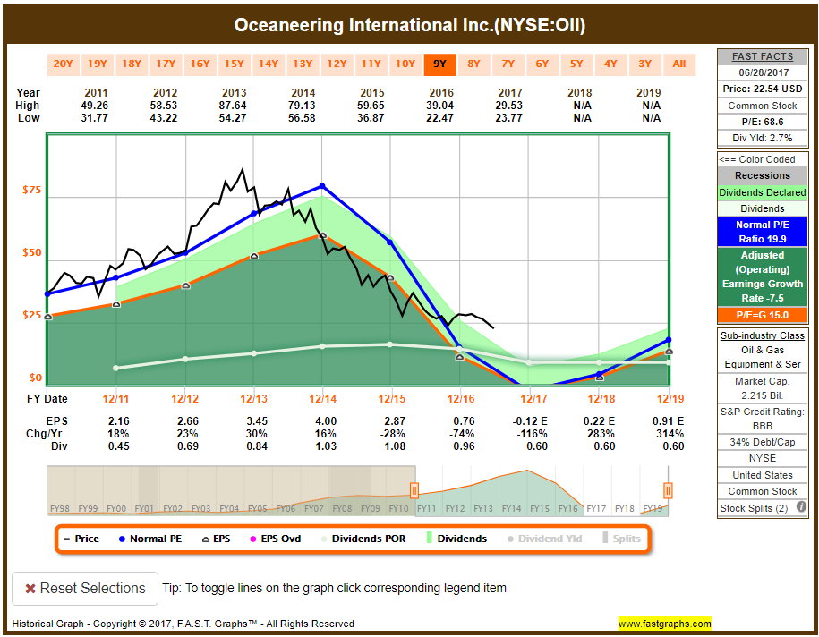Select the 15Y time range tab
Image resolution: width=819 pixels, height=637 pixels.
click(234, 64)
